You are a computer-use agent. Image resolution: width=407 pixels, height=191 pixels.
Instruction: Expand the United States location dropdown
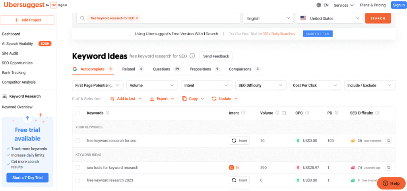(x=329, y=19)
